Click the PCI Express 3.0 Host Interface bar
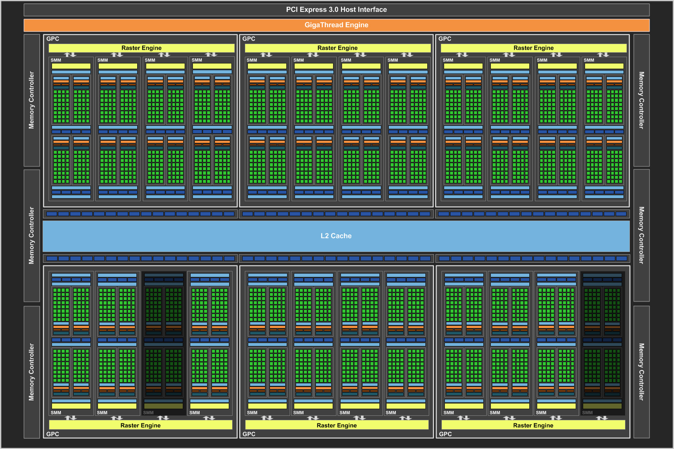This screenshot has width=674, height=449. [x=336, y=10]
